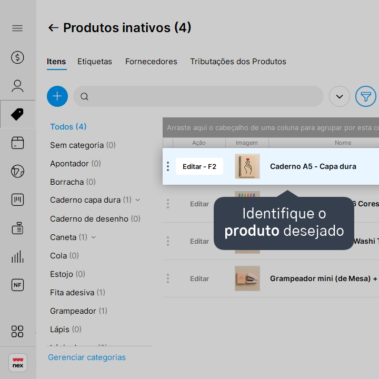
Task: Open the NF invoices sidebar icon
Action: [x=17, y=285]
